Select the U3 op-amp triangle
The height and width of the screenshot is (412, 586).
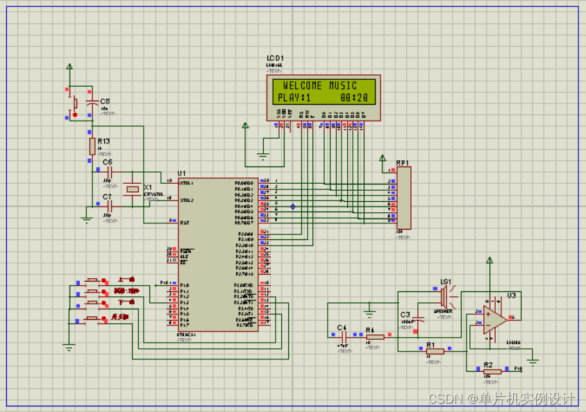coord(494,320)
